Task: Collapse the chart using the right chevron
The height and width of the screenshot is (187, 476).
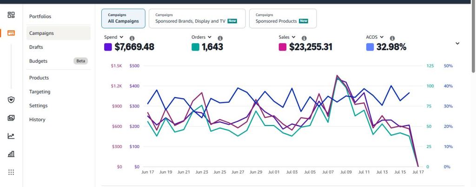Action: point(457,43)
